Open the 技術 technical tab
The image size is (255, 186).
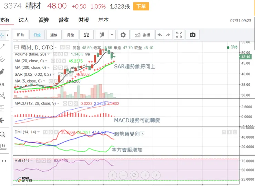pyautogui.click(x=4, y=20)
